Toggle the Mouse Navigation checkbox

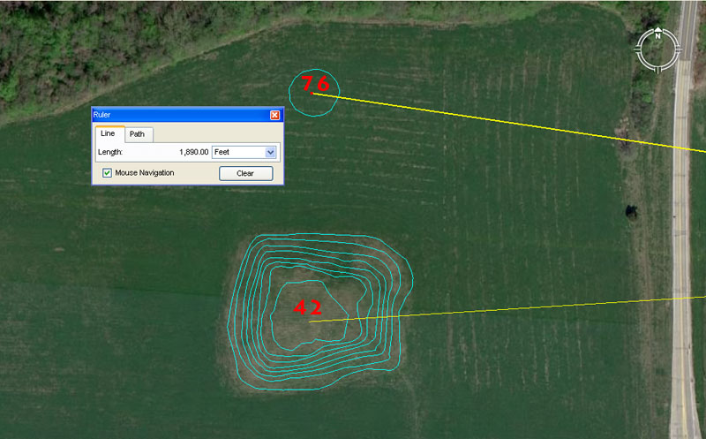click(107, 173)
